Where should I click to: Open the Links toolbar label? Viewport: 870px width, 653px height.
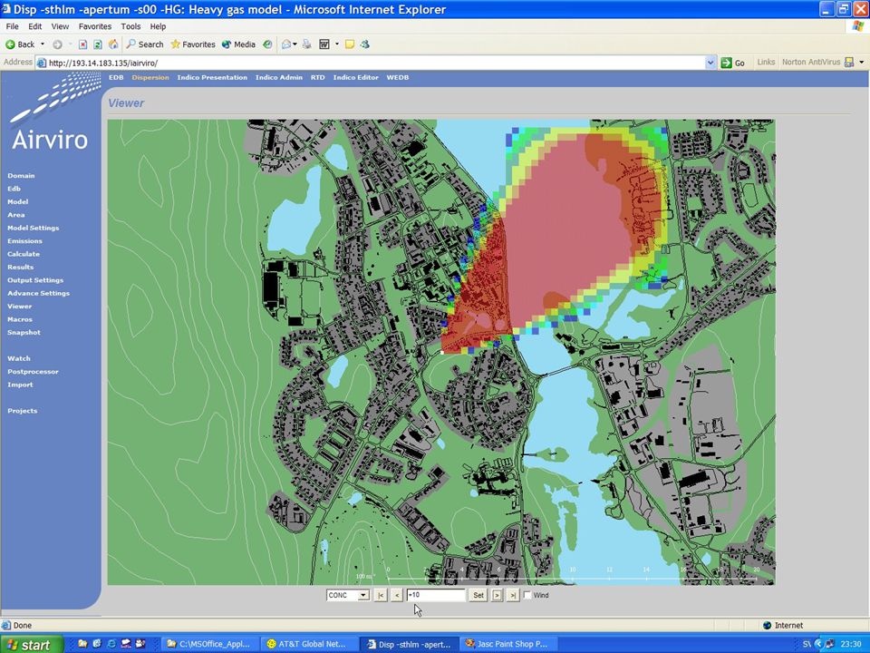(766, 63)
